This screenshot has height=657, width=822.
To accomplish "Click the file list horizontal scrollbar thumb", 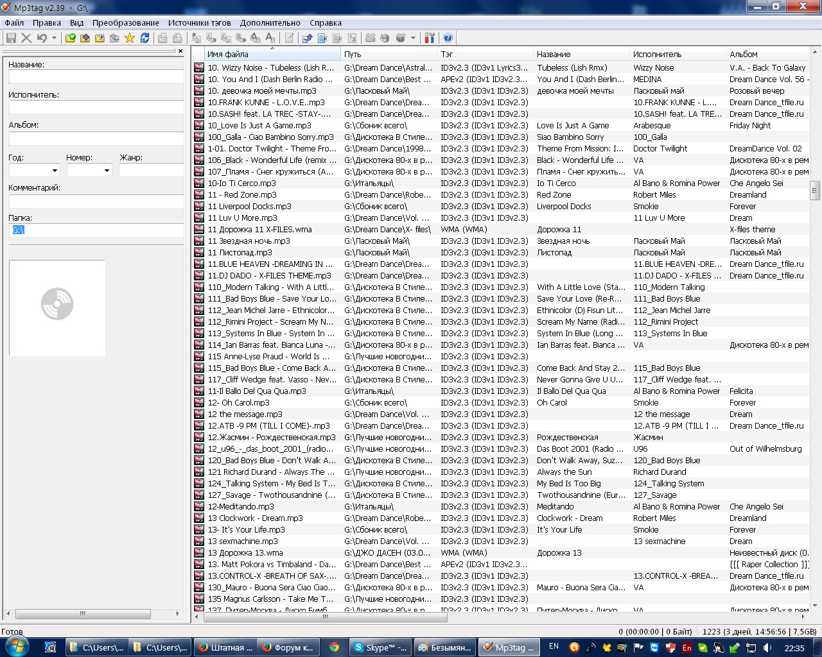I will (326, 617).
